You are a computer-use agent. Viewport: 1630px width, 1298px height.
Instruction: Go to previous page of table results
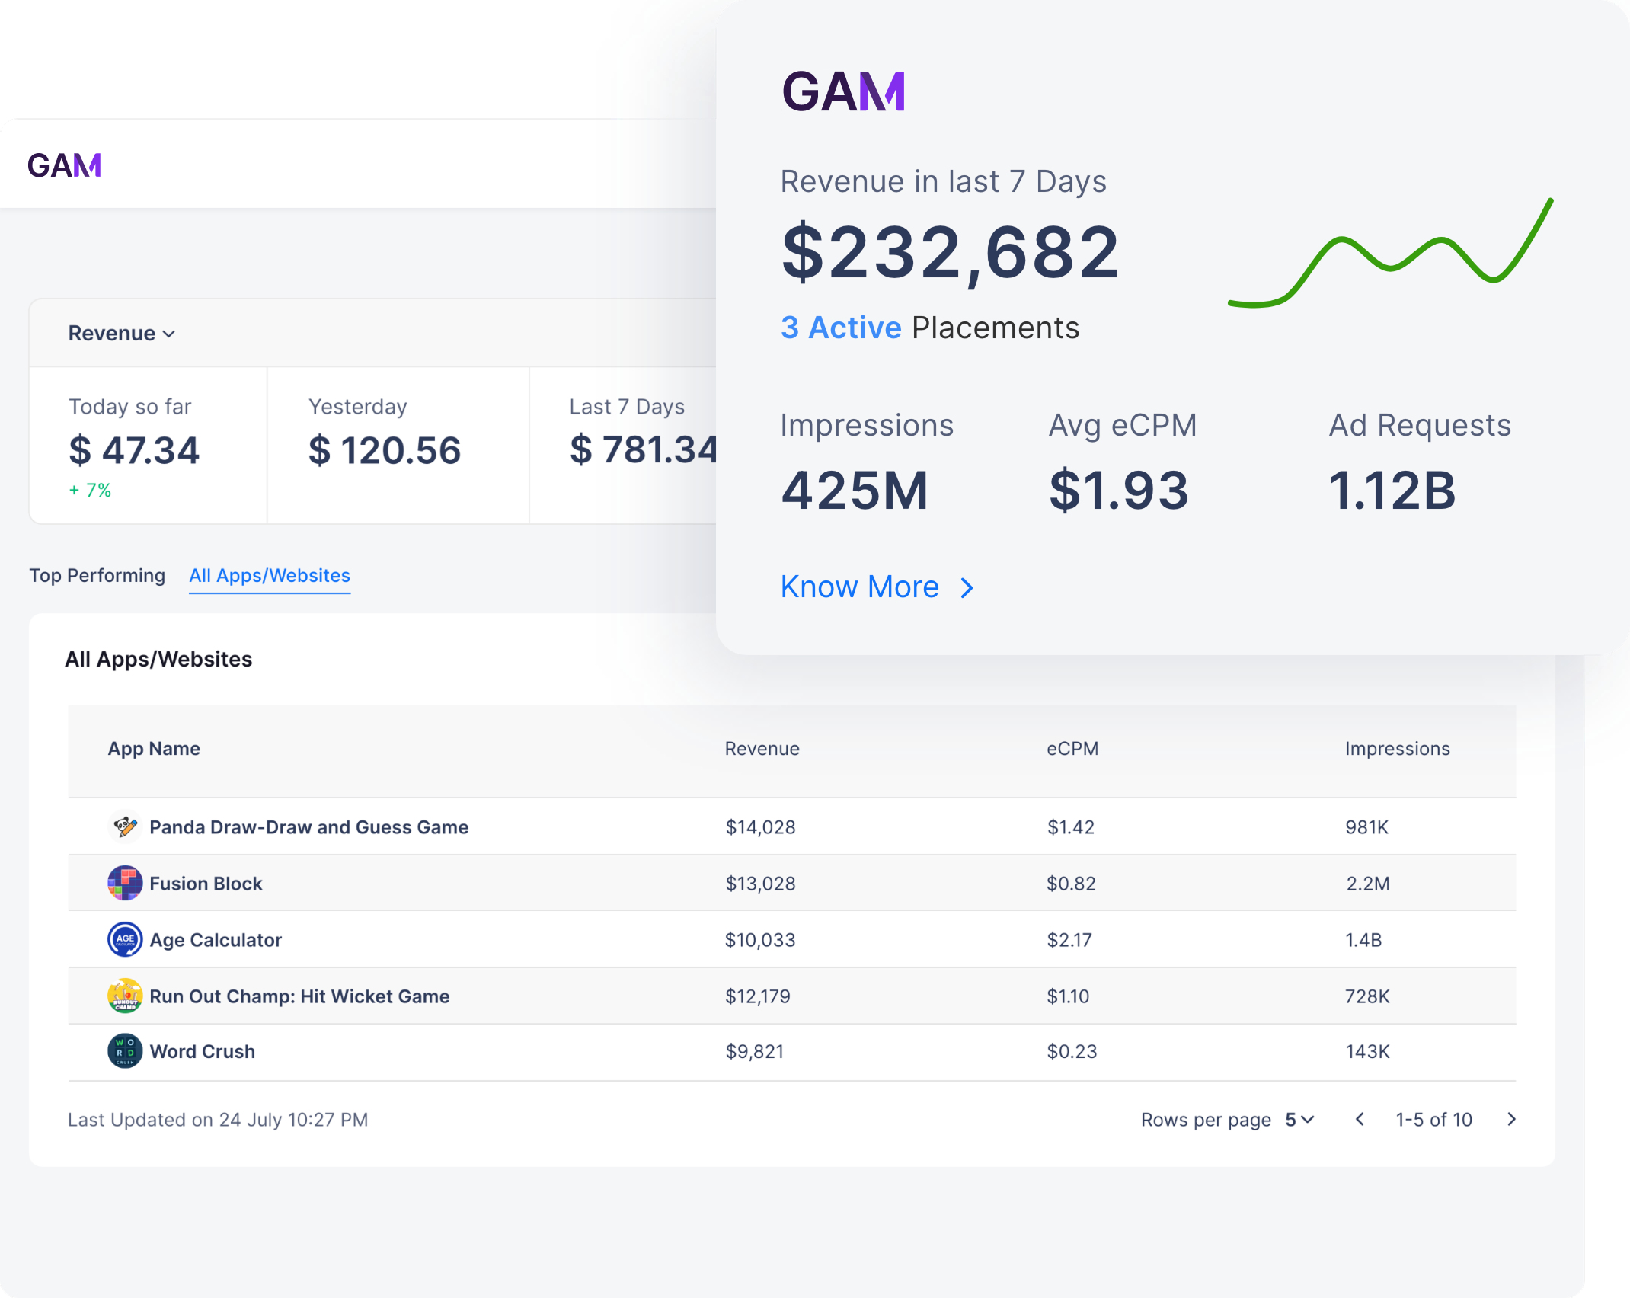1360,1119
